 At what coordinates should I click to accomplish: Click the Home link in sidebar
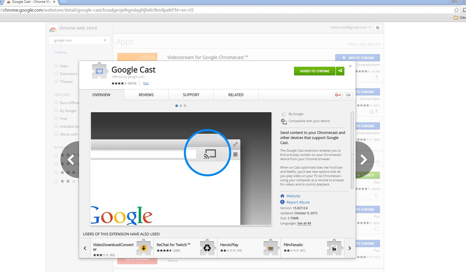(60, 52)
